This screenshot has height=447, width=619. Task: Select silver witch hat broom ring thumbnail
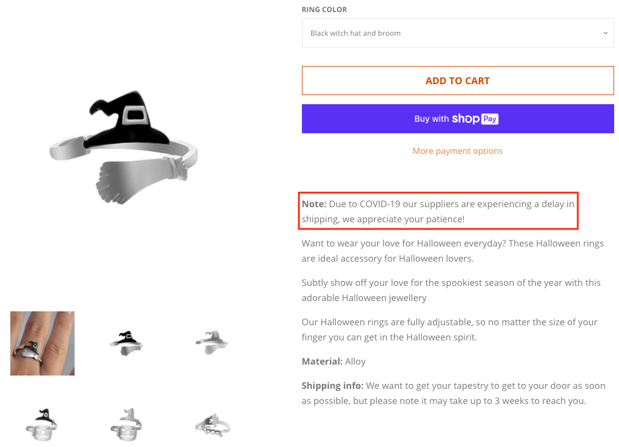[212, 342]
